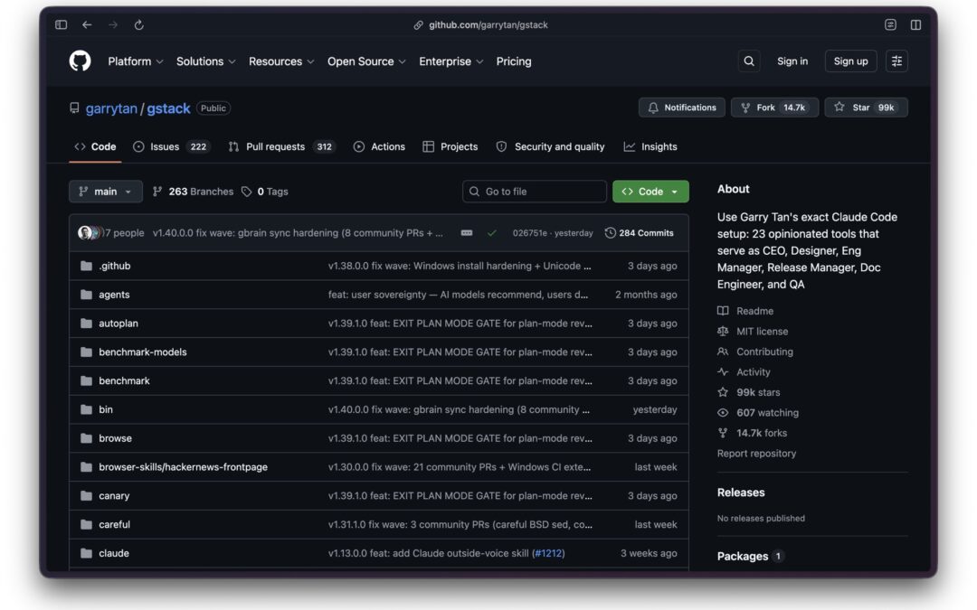
Task: Open GitHub search magnifier icon
Action: coord(749,61)
